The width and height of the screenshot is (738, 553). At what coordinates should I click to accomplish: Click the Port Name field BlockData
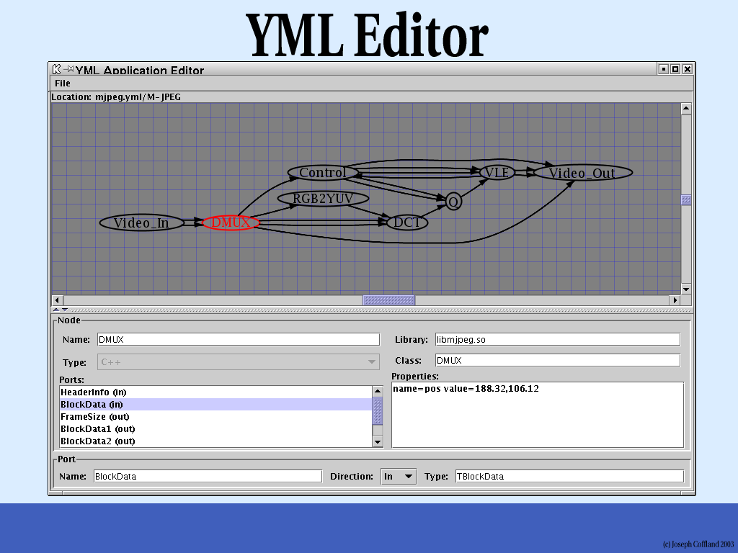(x=208, y=477)
